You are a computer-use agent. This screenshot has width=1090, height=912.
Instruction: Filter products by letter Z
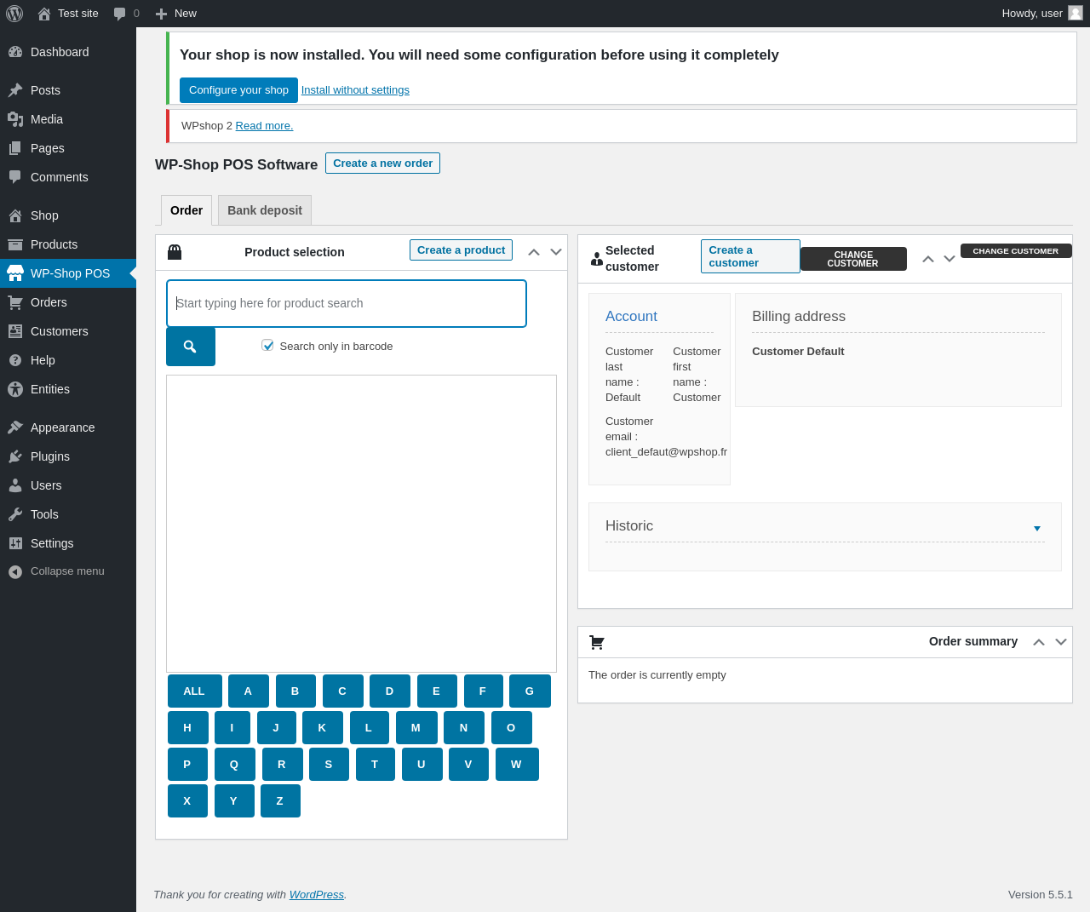pos(280,801)
